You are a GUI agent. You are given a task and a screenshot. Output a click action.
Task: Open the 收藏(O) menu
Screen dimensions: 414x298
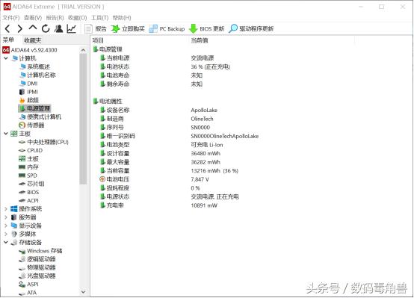pos(78,18)
